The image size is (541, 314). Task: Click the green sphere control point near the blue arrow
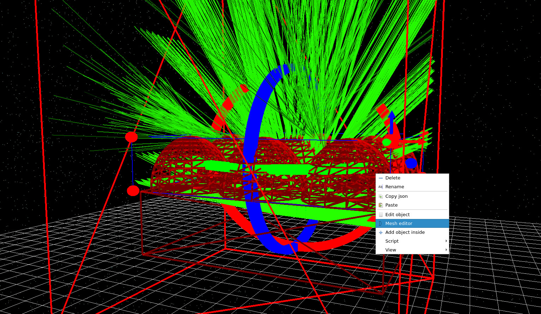click(387, 141)
